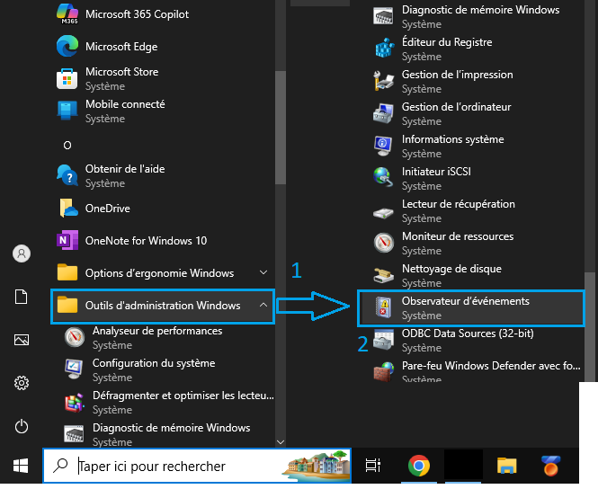Open Microsoft Store icon
This screenshot has width=598, height=498.
(67, 79)
